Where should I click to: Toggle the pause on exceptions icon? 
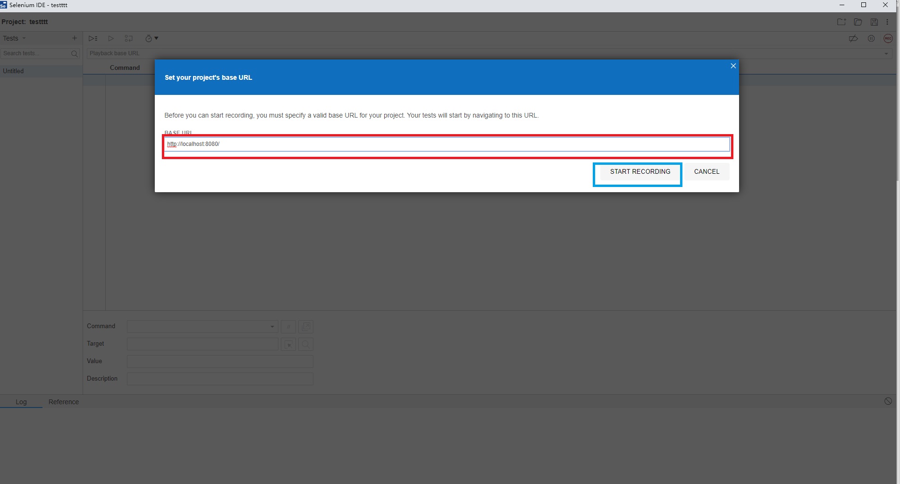(871, 39)
